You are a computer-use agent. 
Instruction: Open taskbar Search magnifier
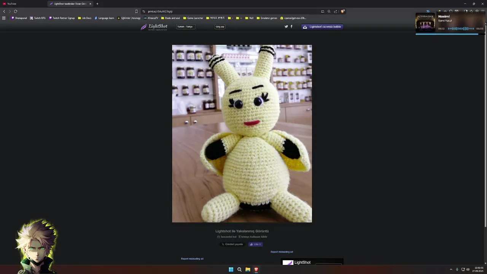coord(239,269)
